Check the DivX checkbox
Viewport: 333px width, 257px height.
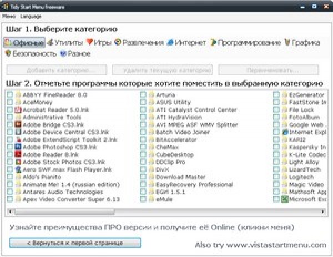point(143,169)
